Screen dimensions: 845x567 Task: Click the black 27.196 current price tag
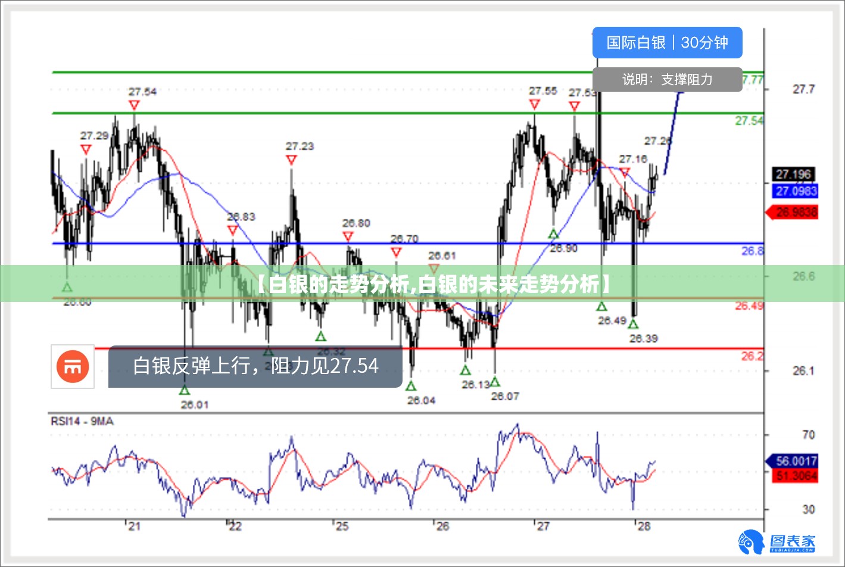(x=794, y=175)
